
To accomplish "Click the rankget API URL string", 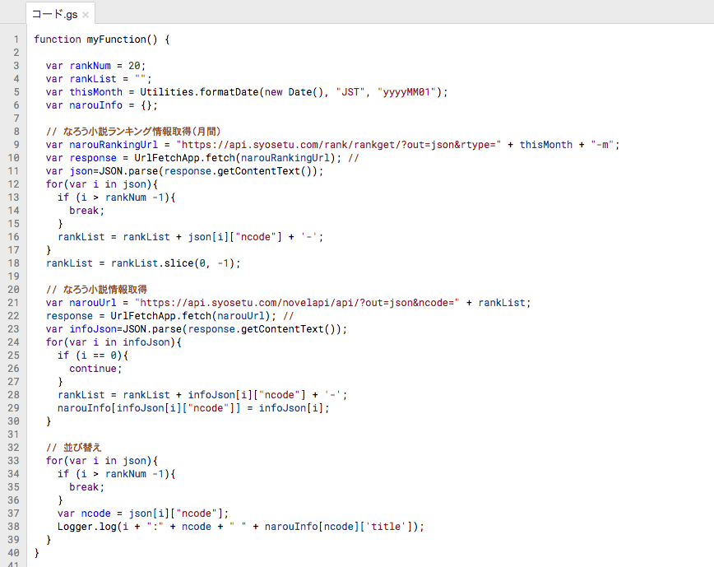I will 338,145.
